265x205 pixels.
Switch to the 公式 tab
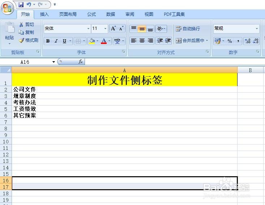91,14
